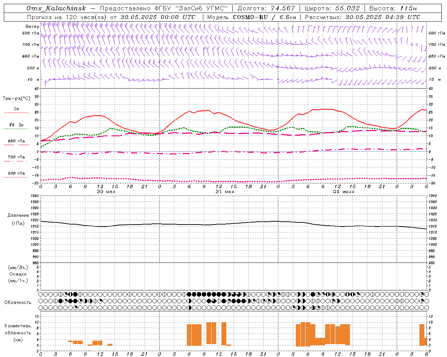This screenshot has width=447, height=357.
Task: Click the elevation text Высота: 115м
Action: click(393, 8)
